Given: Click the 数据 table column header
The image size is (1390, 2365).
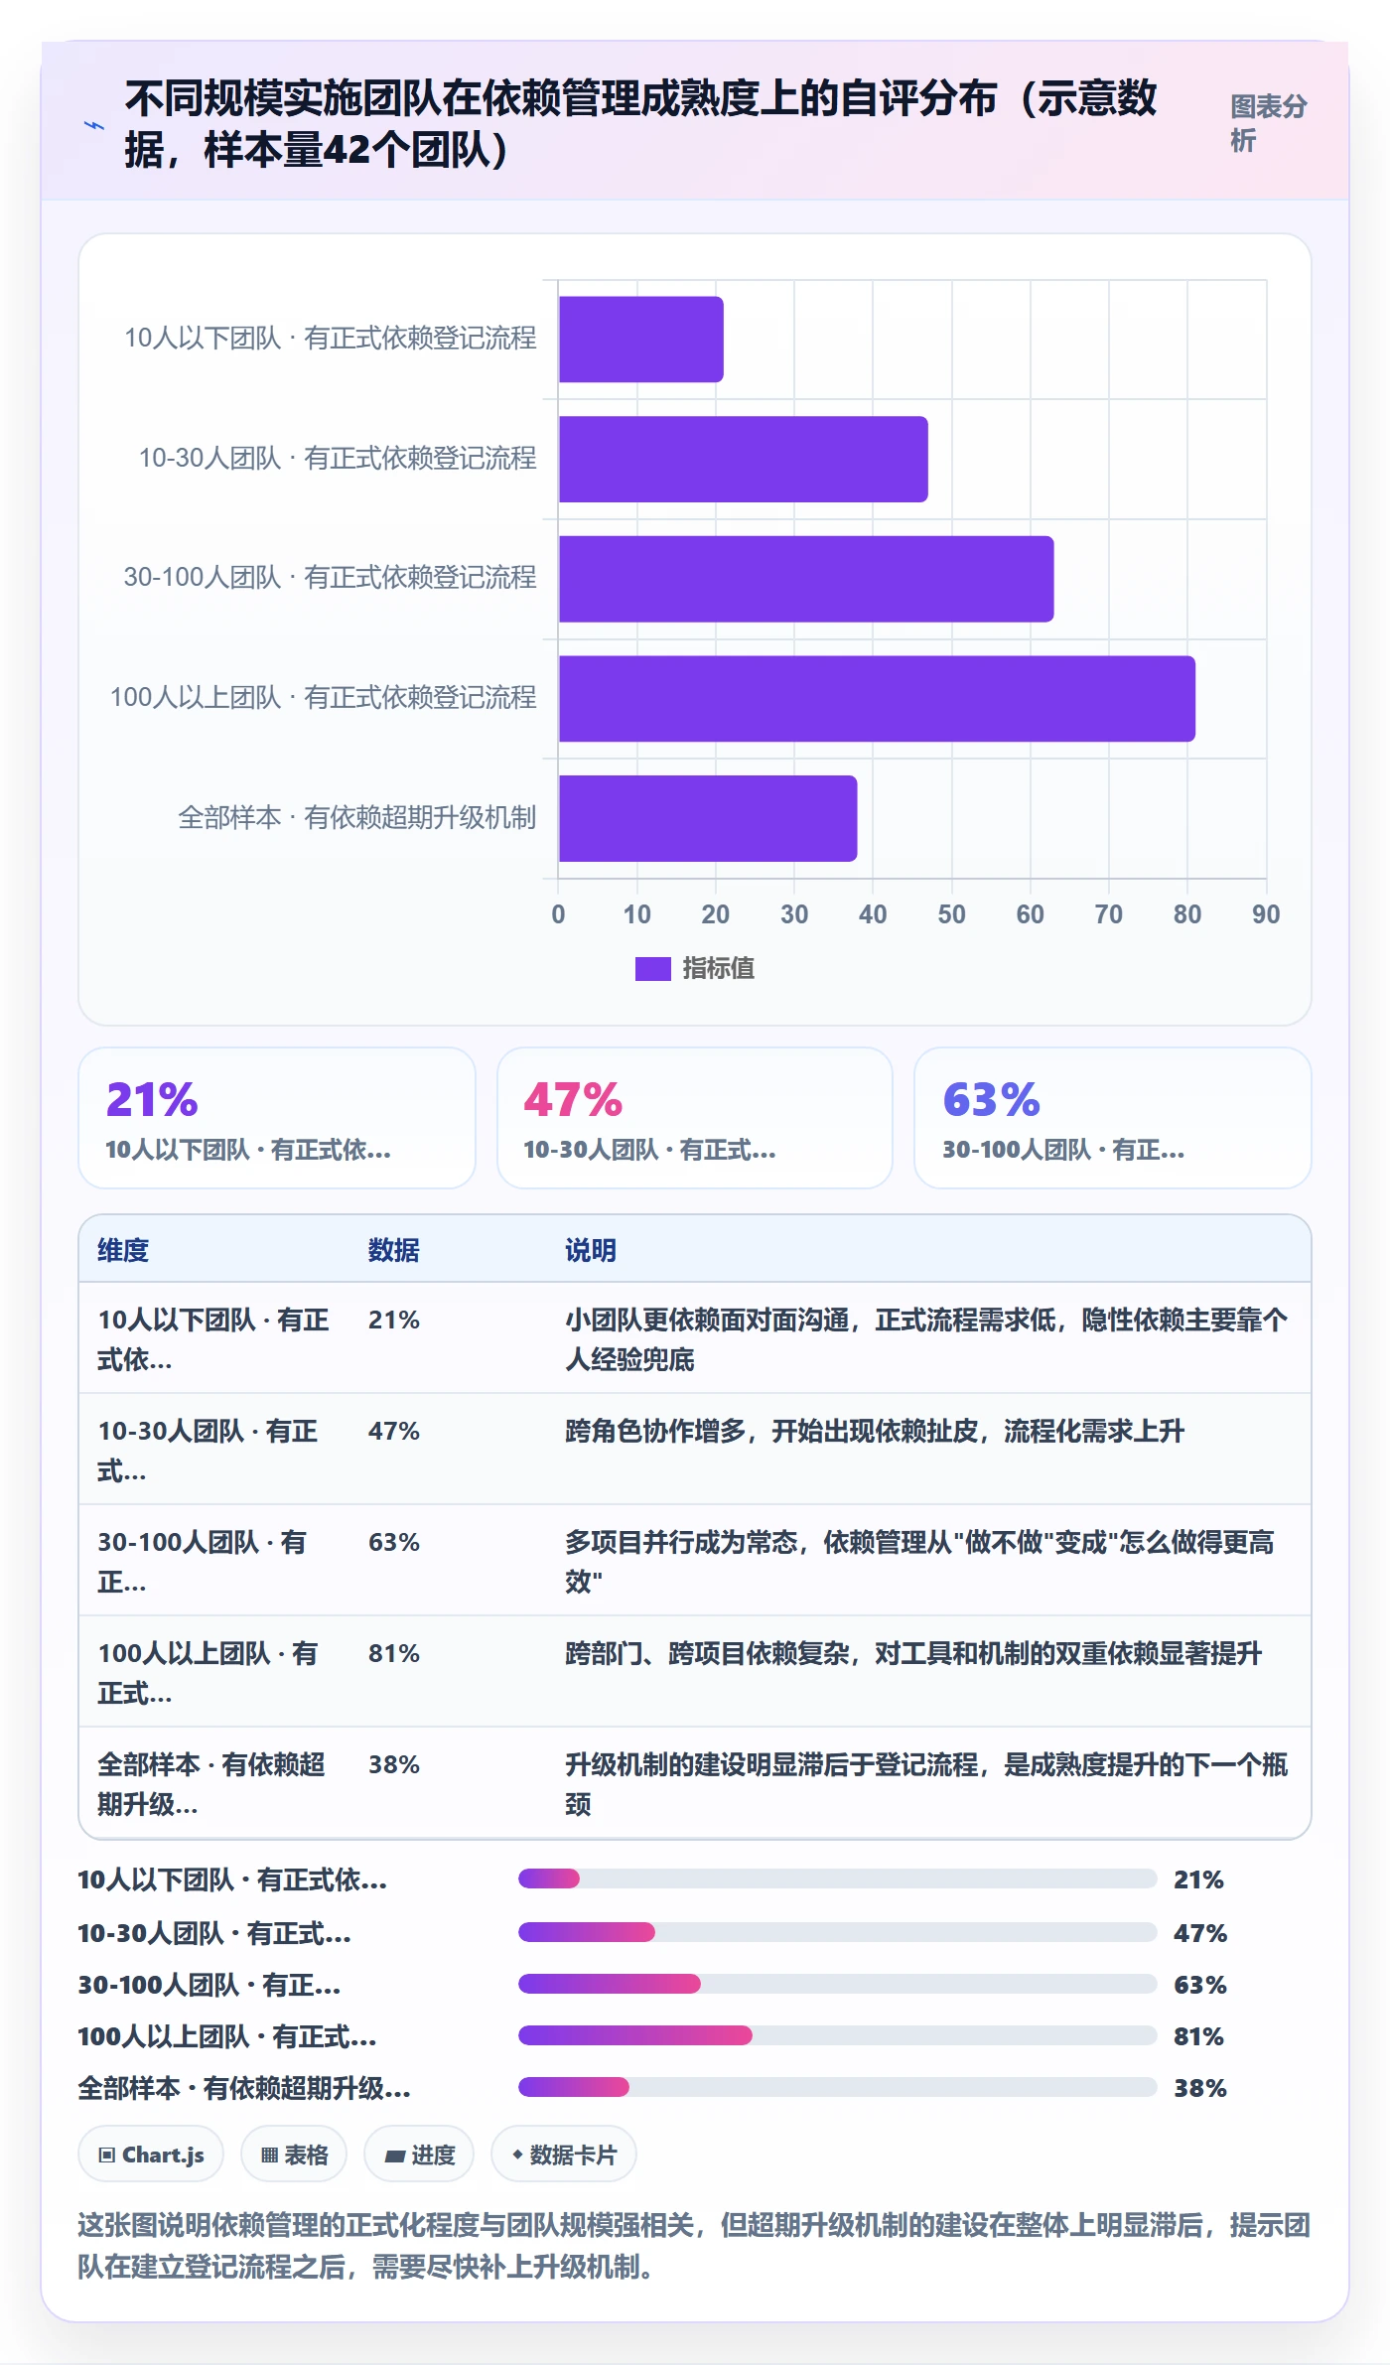Looking at the screenshot, I should pos(394,1250).
